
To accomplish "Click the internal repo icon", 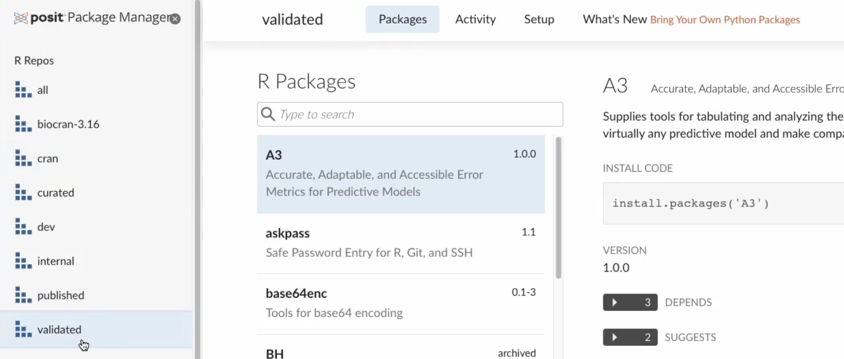I will [23, 261].
